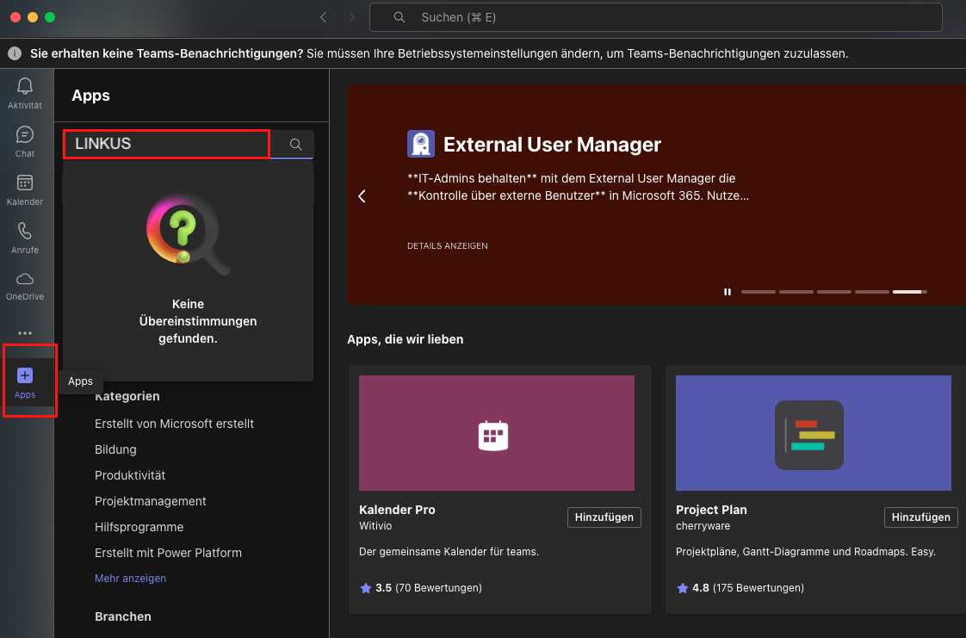Viewport: 966px width, 638px height.
Task: Click the magnifier icon beside LINKUS search
Action: pos(295,145)
